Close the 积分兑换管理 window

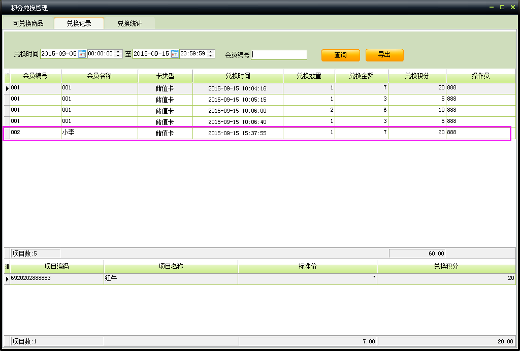(512, 7)
